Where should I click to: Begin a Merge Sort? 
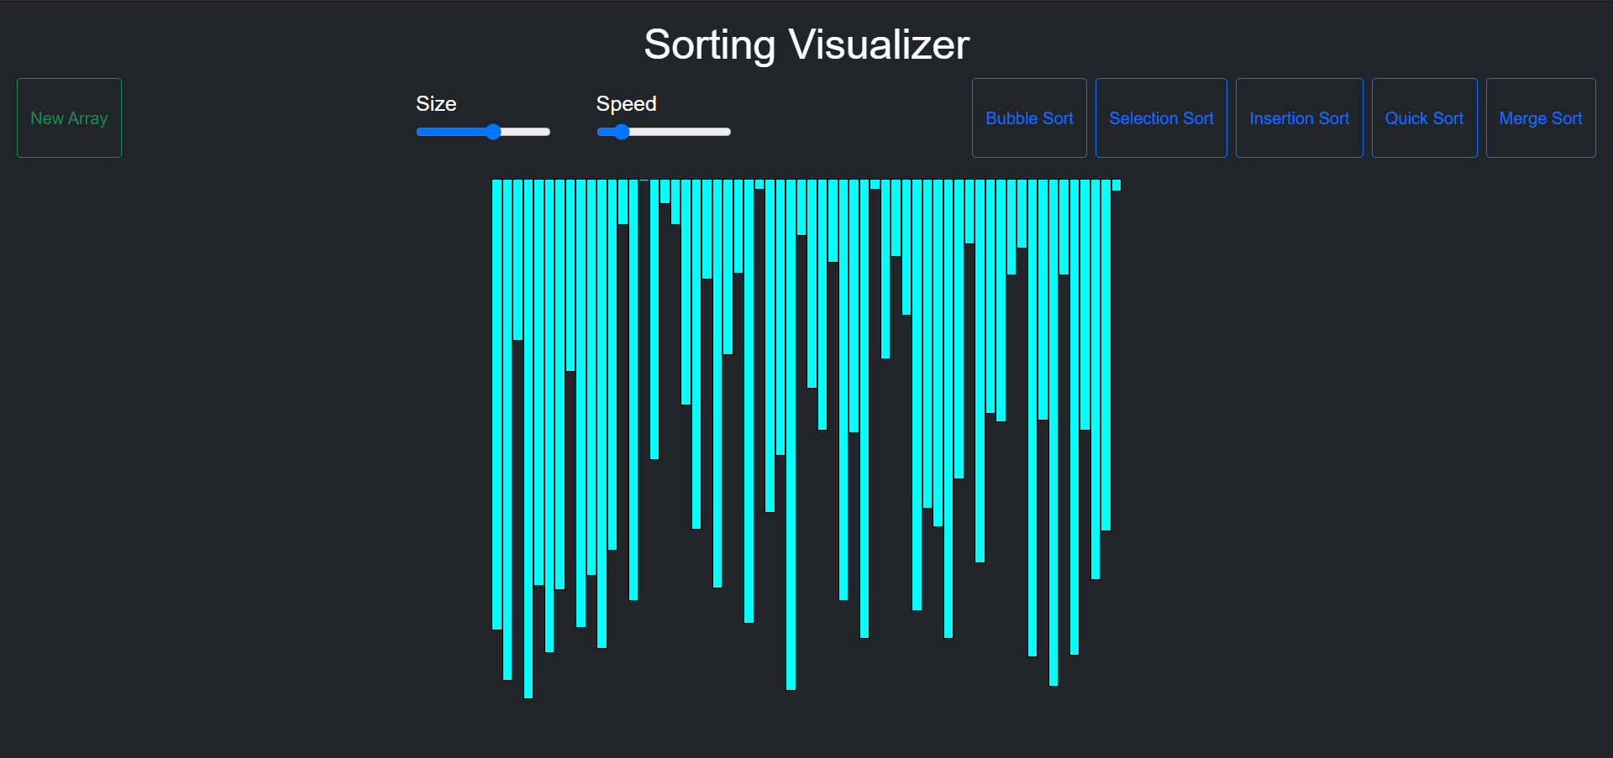pos(1540,118)
